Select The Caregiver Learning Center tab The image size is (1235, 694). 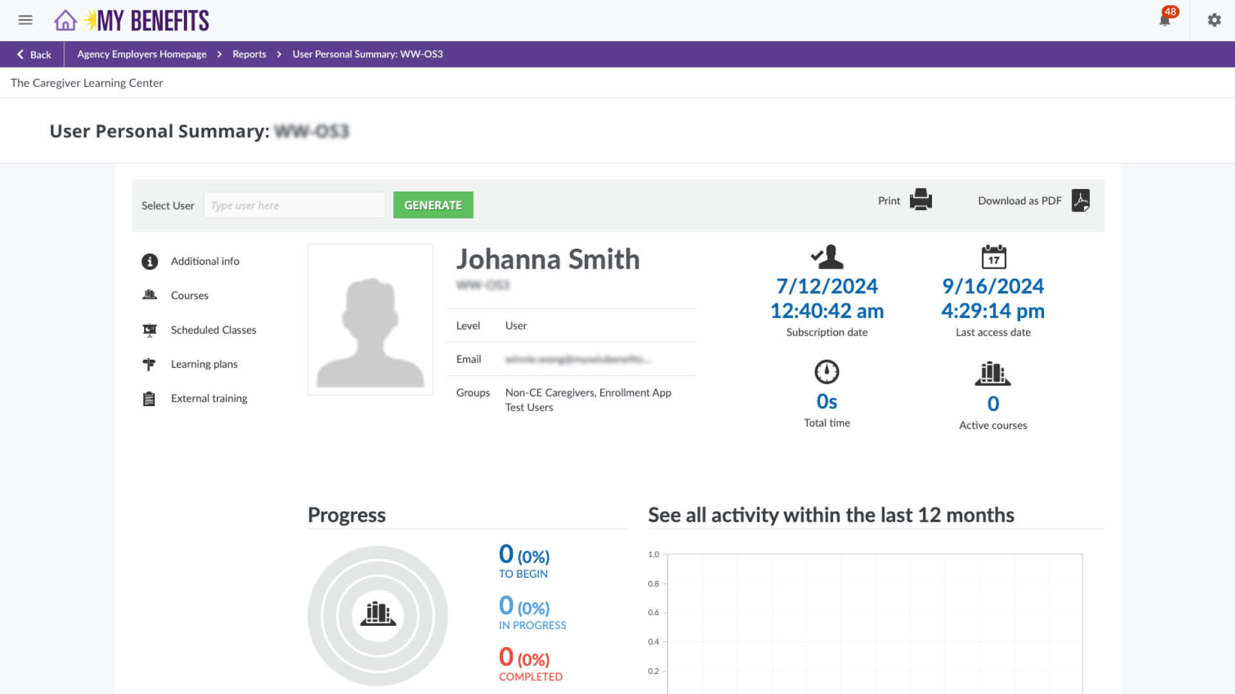pos(87,82)
